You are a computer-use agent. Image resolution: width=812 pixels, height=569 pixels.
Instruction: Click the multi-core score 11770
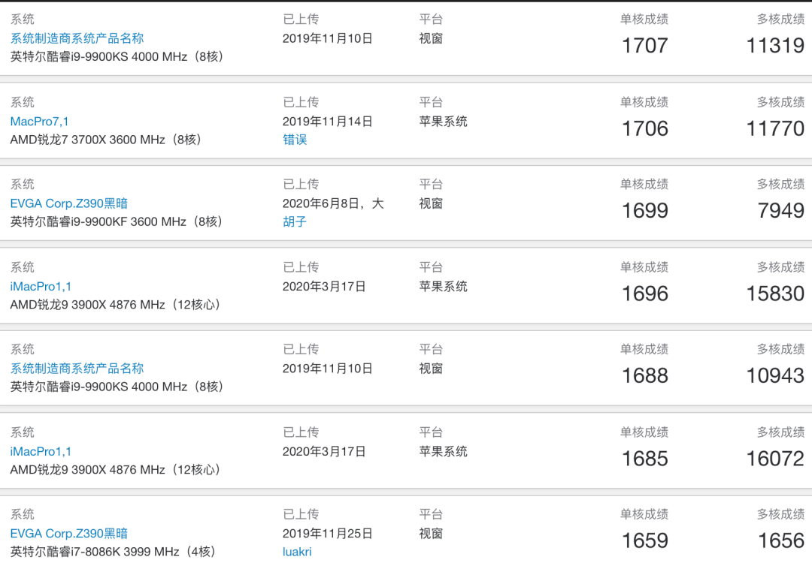pyautogui.click(x=775, y=128)
